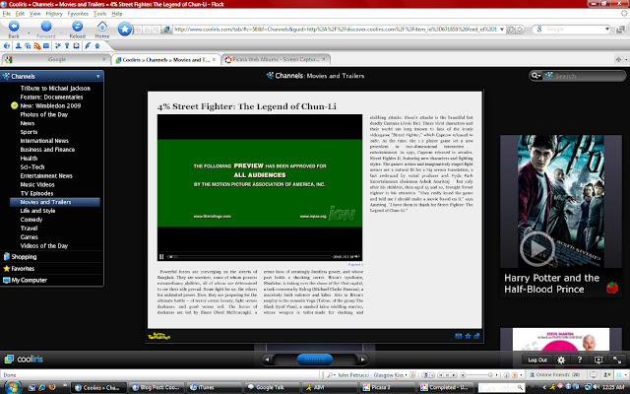Start Cooliris slideshow presentation icon
Image resolution: width=630 pixels, height=394 pixels.
(x=598, y=360)
